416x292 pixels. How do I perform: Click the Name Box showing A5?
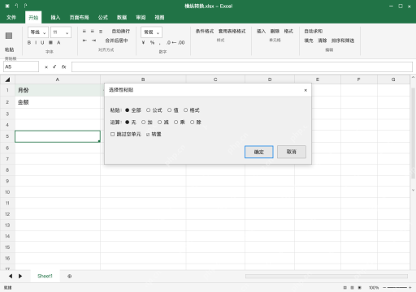[x=21, y=67]
